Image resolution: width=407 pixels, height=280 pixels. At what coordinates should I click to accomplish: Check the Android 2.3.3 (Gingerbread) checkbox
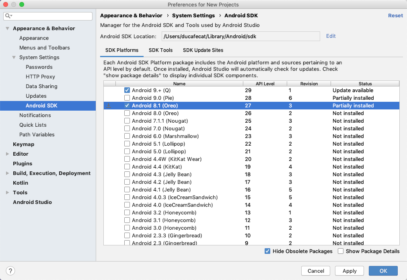(x=127, y=236)
